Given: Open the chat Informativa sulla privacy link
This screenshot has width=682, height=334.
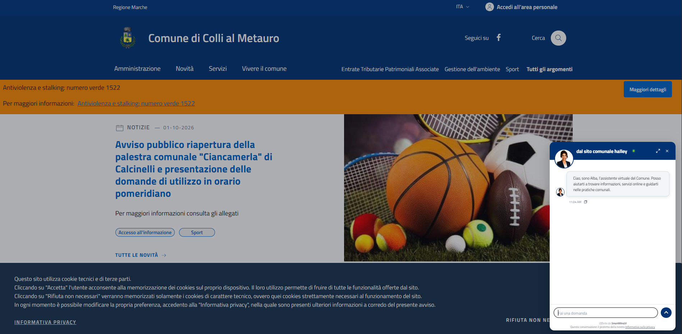Looking at the screenshot, I should click(640, 327).
